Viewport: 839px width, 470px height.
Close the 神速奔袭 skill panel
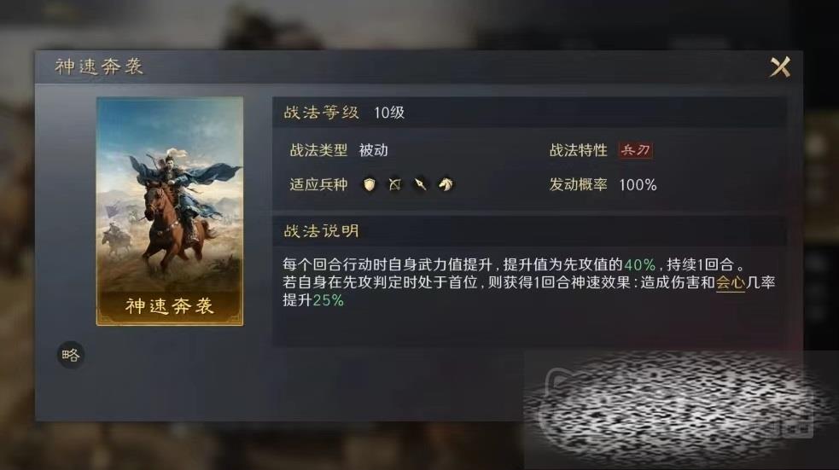coord(780,67)
